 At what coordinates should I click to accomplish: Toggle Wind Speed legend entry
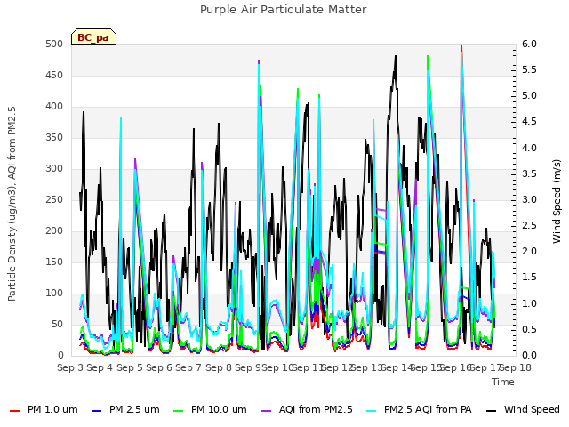pyautogui.click(x=523, y=410)
